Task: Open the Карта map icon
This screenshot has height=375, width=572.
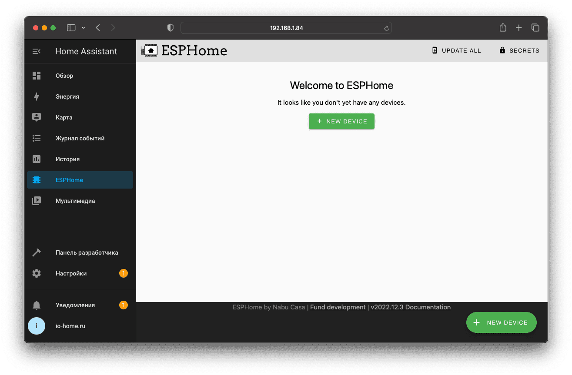Action: (37, 117)
